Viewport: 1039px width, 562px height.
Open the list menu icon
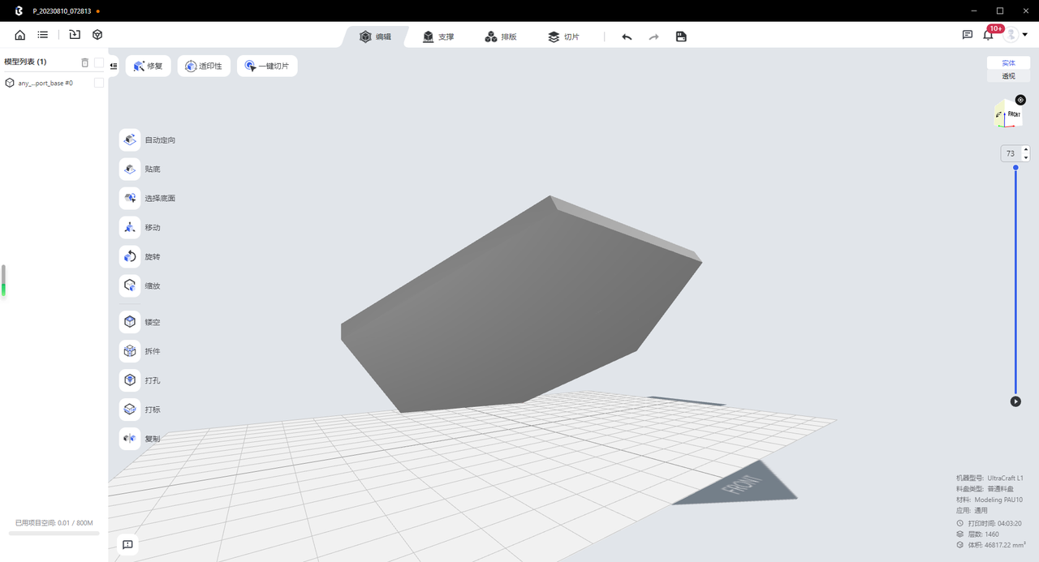pos(43,35)
